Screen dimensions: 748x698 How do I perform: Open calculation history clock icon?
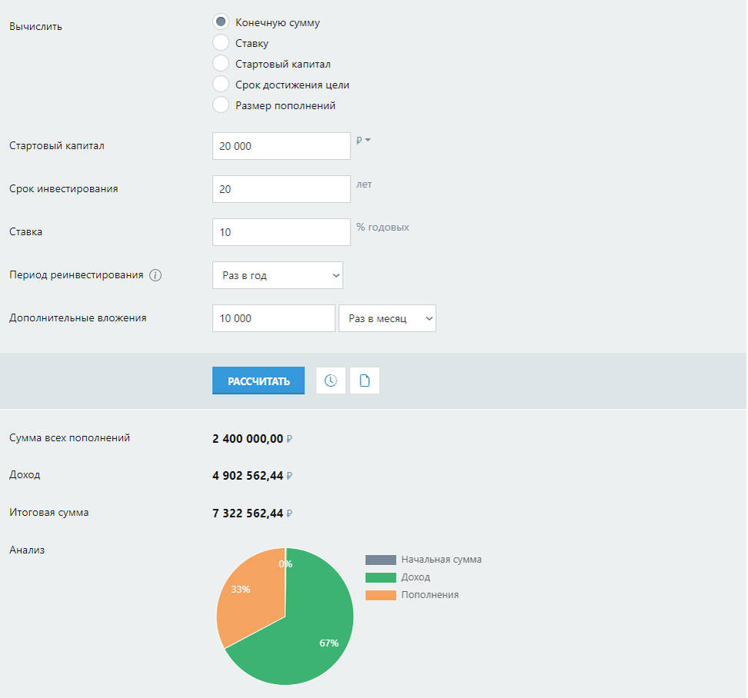pyautogui.click(x=331, y=381)
